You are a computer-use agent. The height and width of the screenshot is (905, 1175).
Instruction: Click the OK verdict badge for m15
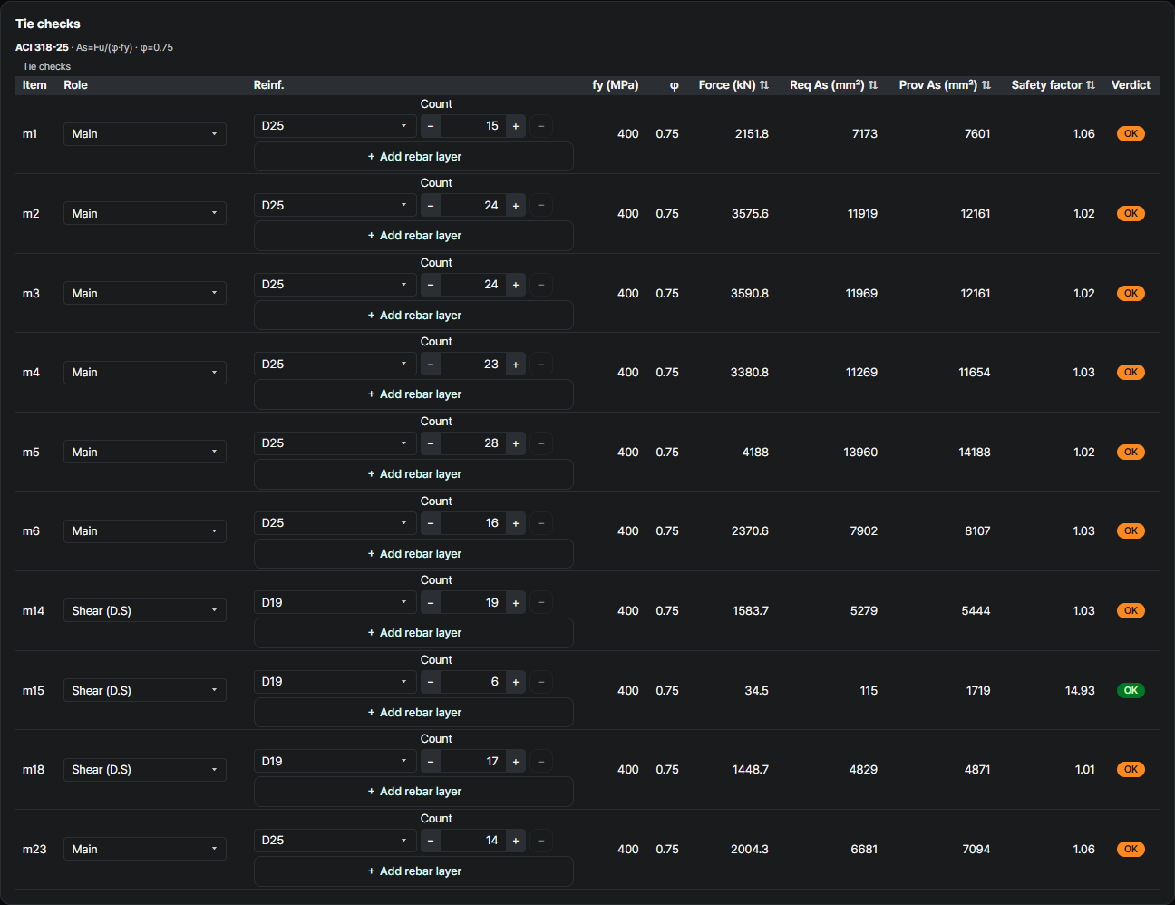1131,691
